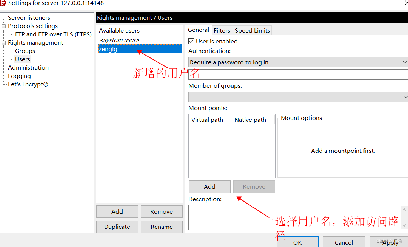Switch to the Filters tab
Screen dimensions: 408x247
tap(222, 31)
